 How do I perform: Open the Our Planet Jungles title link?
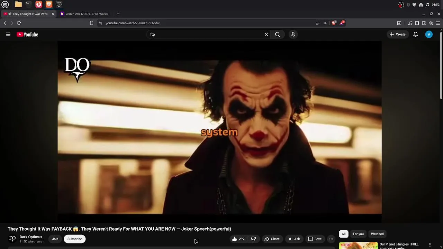coord(399,246)
